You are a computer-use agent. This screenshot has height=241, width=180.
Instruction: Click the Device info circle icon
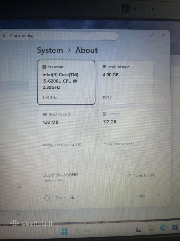click(x=47, y=198)
